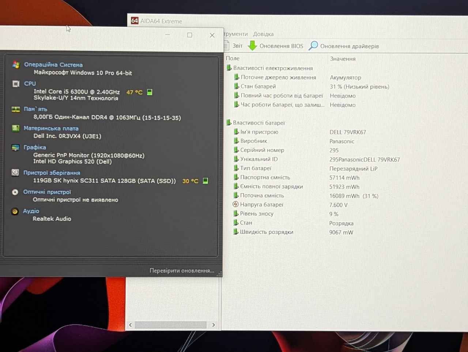This screenshot has height=352, width=468.
Task: Click the left arrow of the AIDA64 horizontal scrollbar
Action: coord(131,325)
